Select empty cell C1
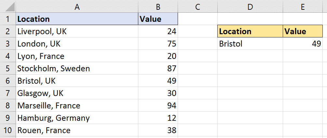 click(198, 19)
